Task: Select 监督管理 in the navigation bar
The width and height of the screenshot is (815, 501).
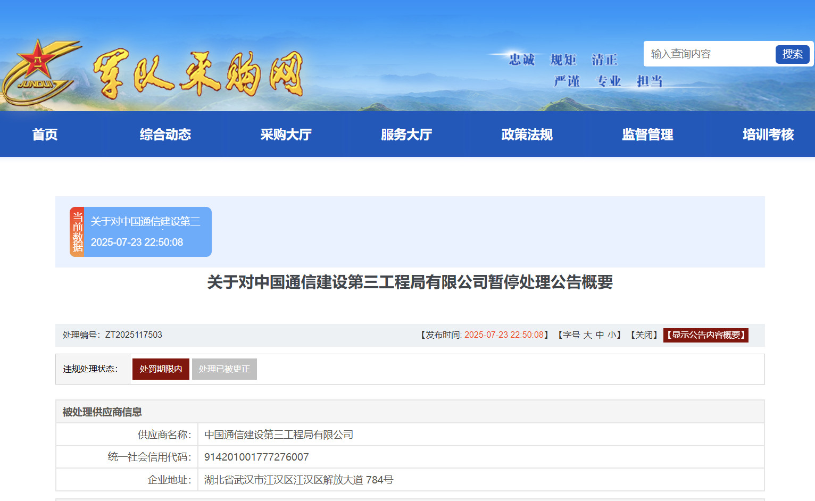Action: (647, 135)
